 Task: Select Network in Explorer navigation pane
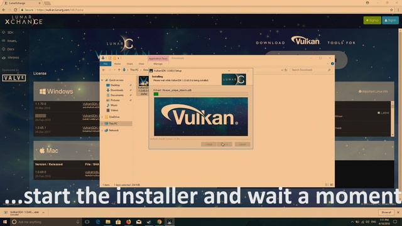(x=114, y=131)
